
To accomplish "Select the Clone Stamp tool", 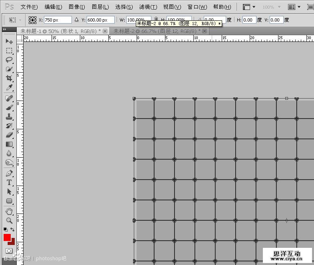I will [9, 117].
